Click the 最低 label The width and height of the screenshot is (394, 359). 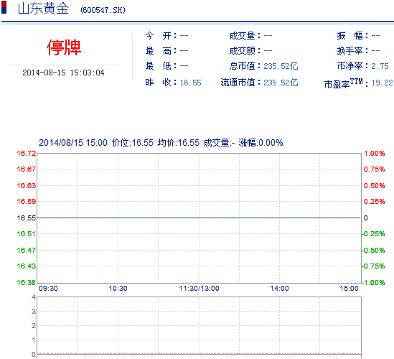click(x=158, y=66)
